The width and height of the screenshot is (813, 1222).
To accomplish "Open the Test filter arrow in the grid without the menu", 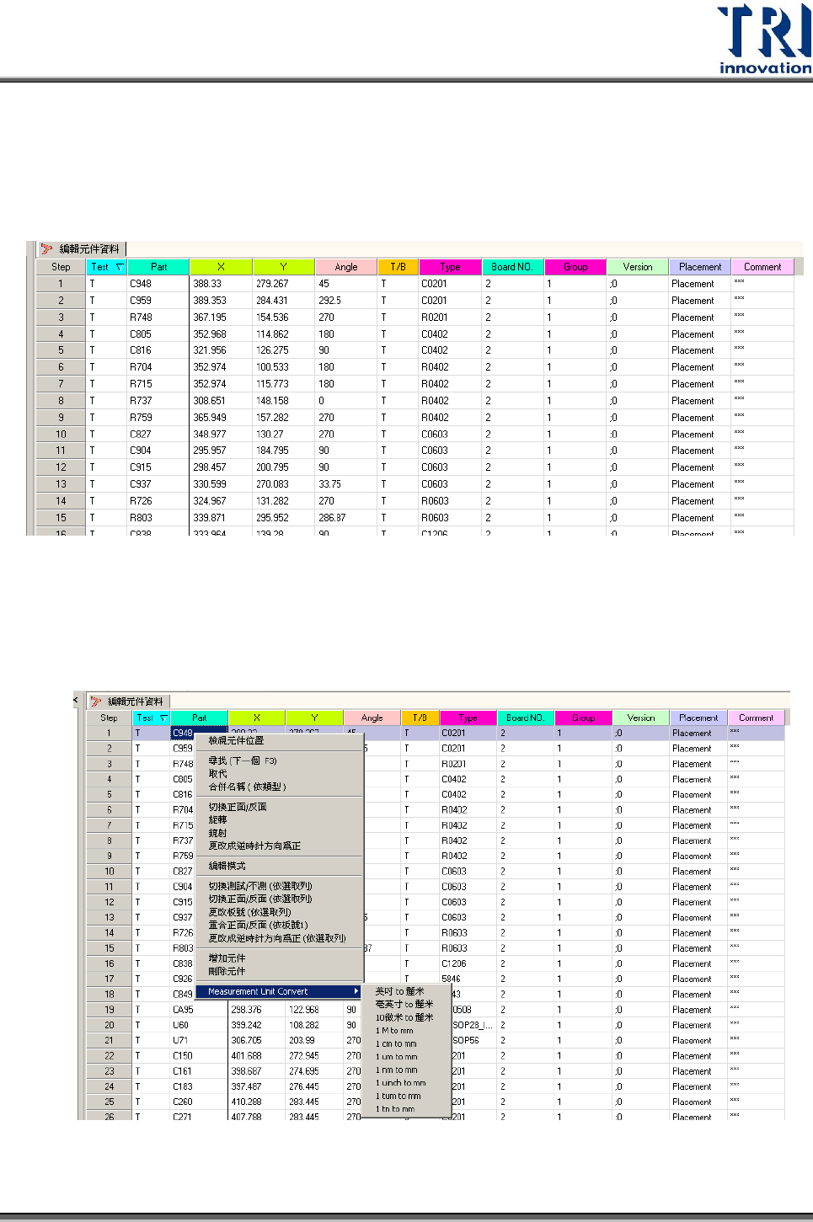I will (x=120, y=267).
